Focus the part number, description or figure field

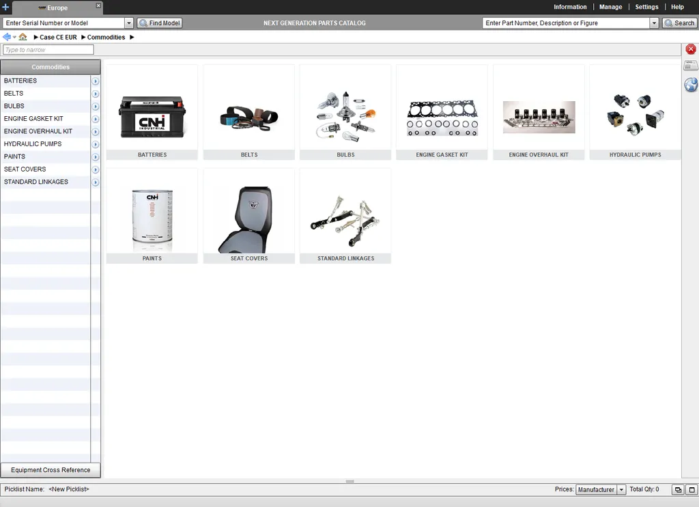click(566, 23)
